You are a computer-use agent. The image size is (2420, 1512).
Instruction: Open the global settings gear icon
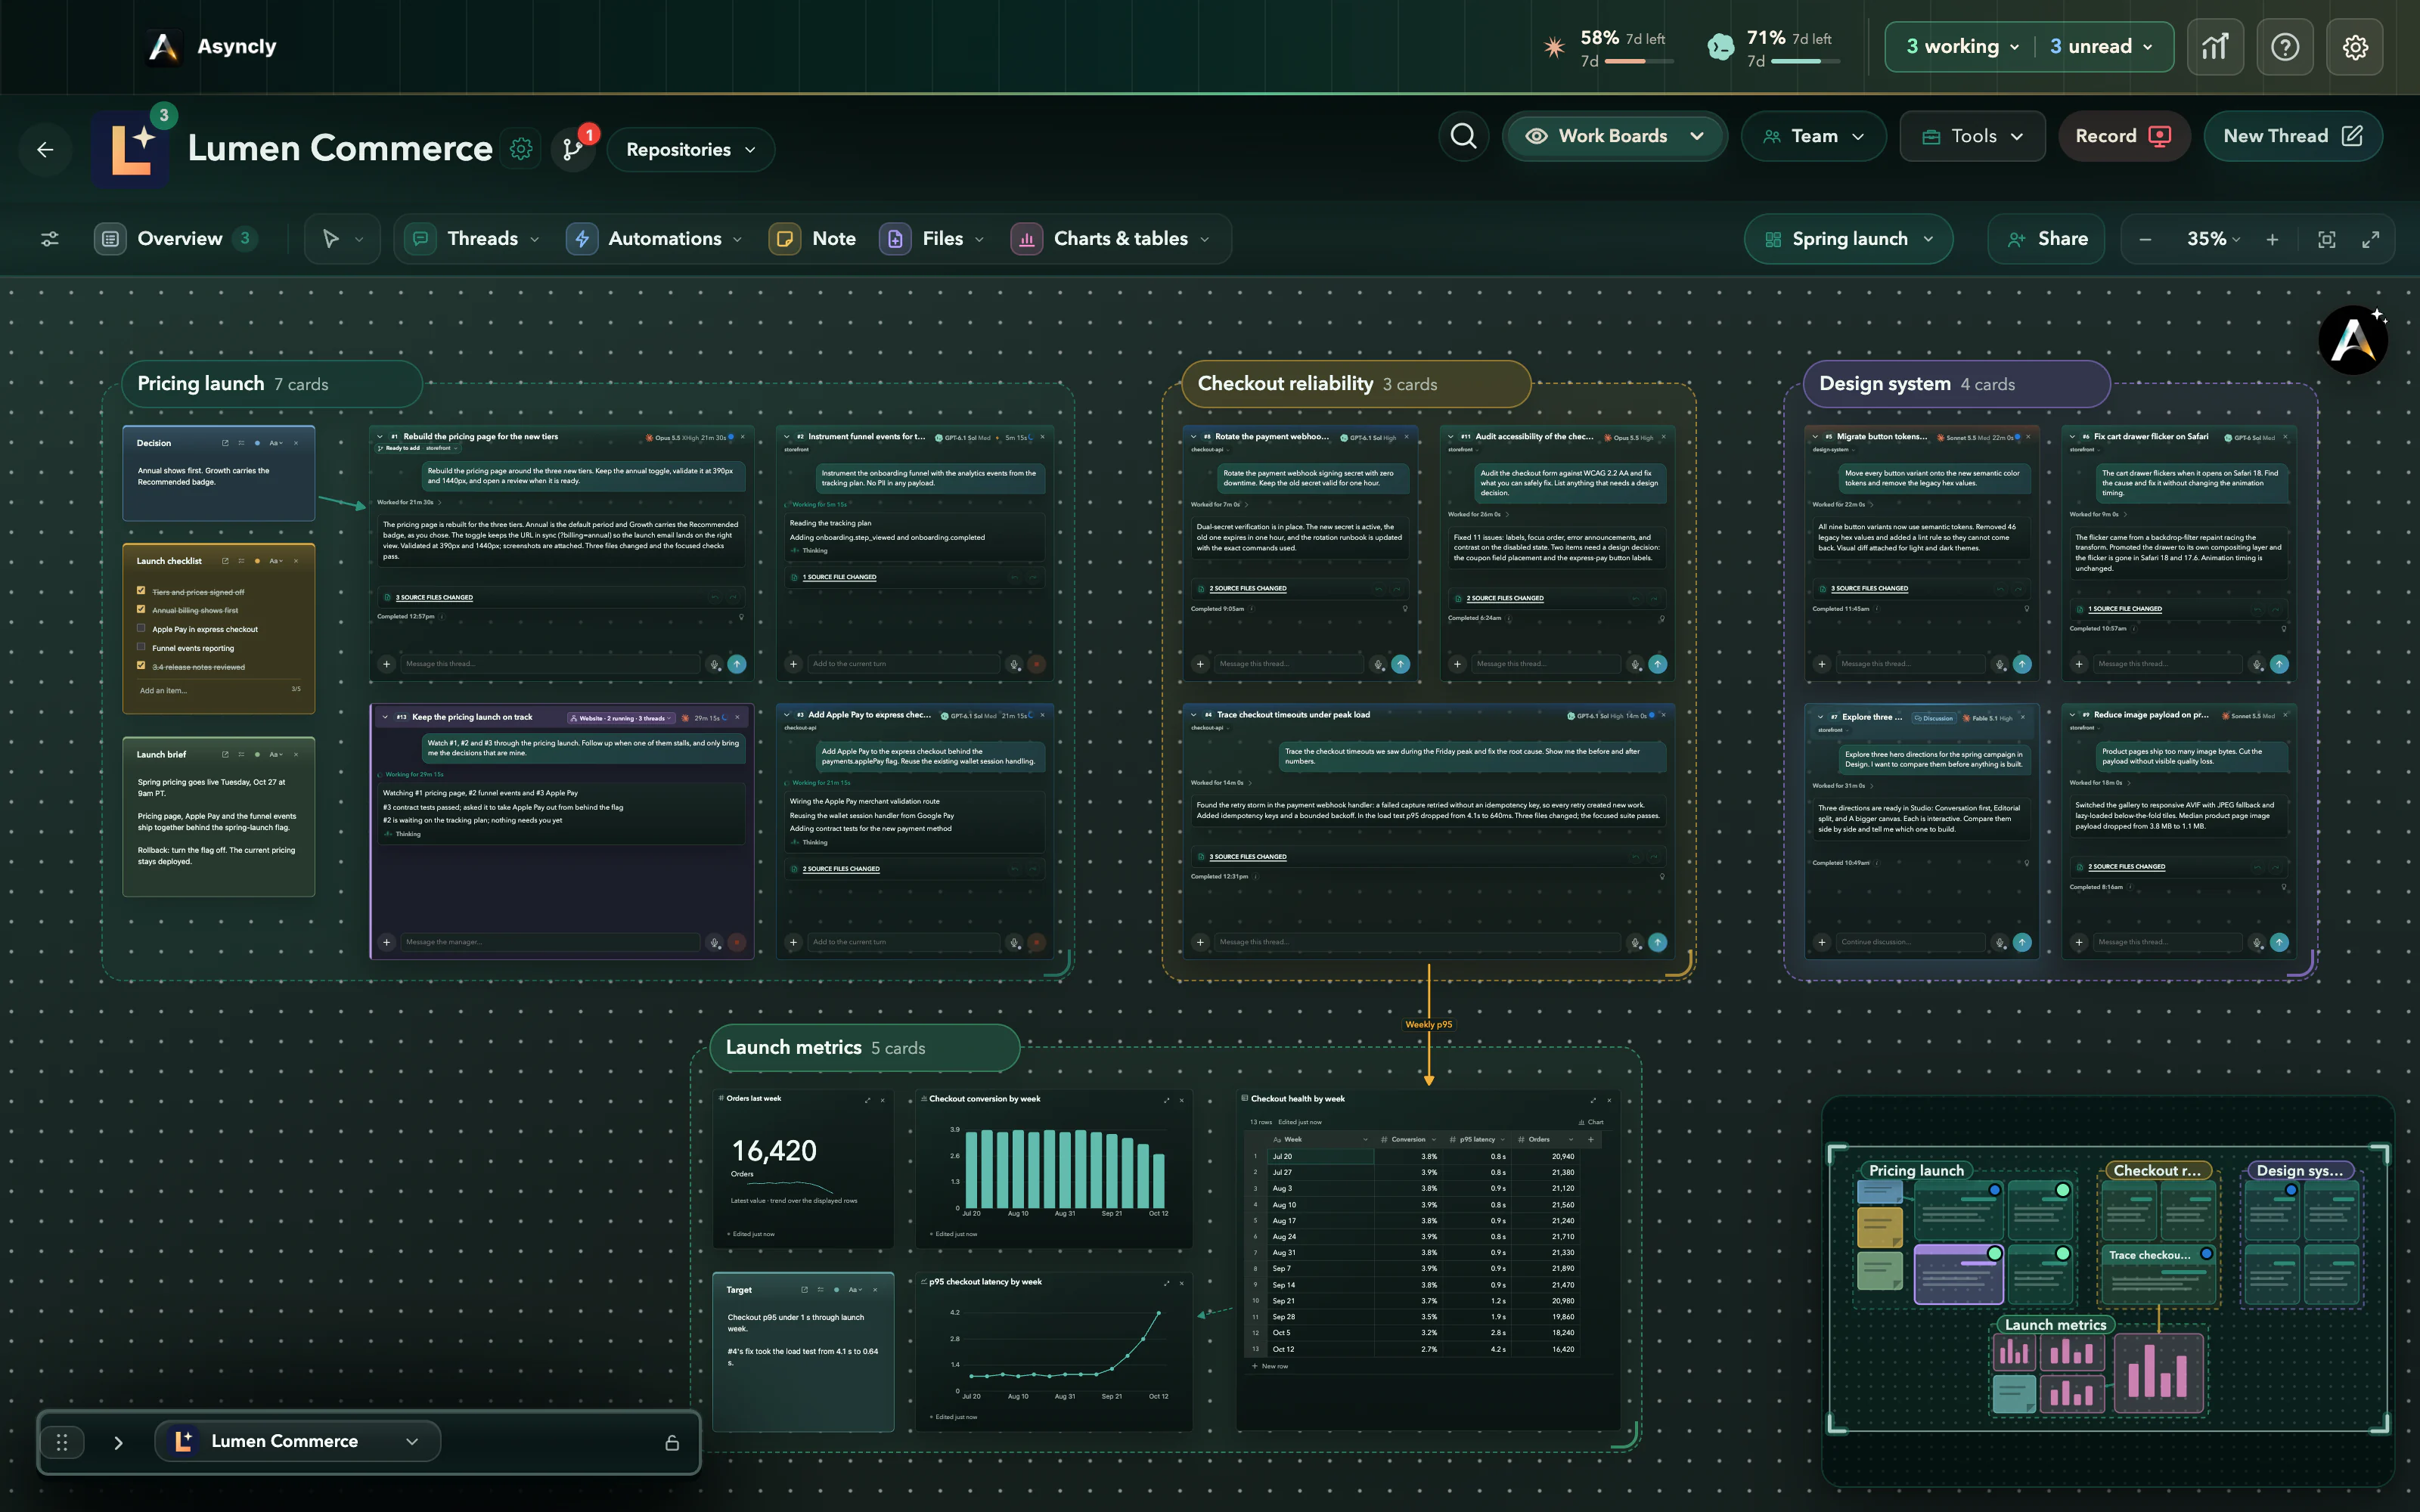point(2355,47)
